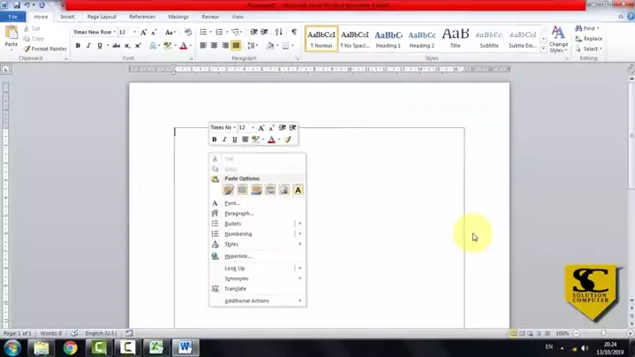Click the Grow Font icon in ribbon
Screen dimensions: 635x357
pyautogui.click(x=144, y=32)
